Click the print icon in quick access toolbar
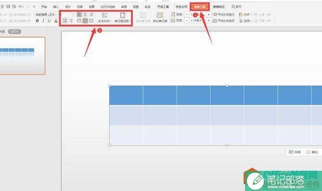The image size is (322, 191). (x=8, y=7)
